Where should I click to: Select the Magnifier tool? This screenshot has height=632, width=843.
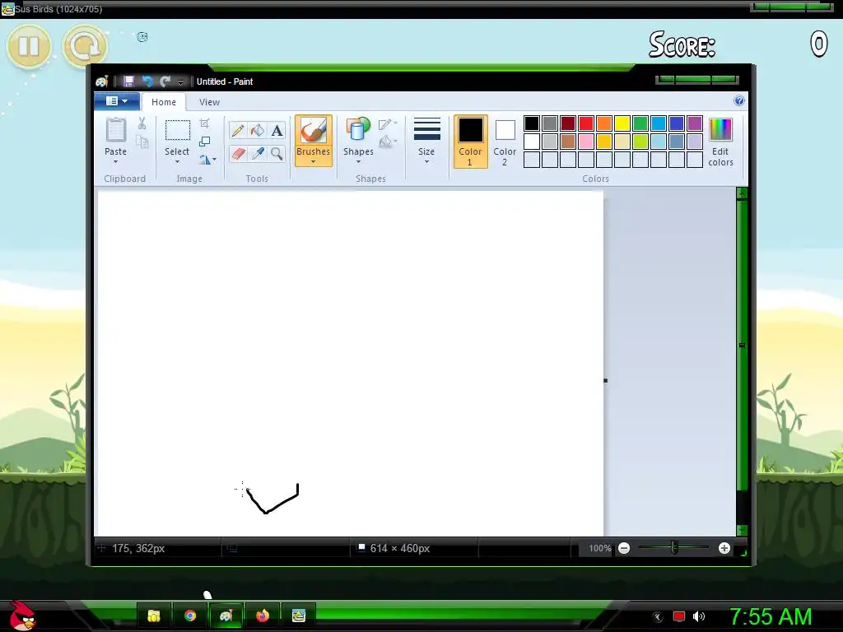point(277,154)
